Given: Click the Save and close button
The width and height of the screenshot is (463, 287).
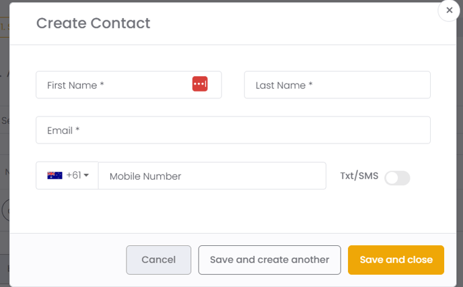Looking at the screenshot, I should [x=396, y=260].
